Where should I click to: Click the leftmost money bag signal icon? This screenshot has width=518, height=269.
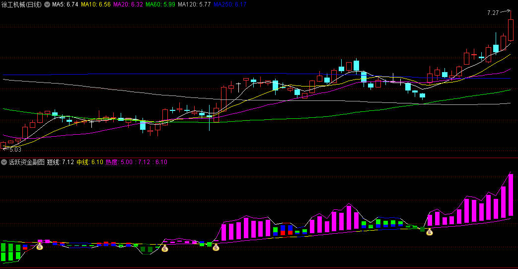pos(40,246)
